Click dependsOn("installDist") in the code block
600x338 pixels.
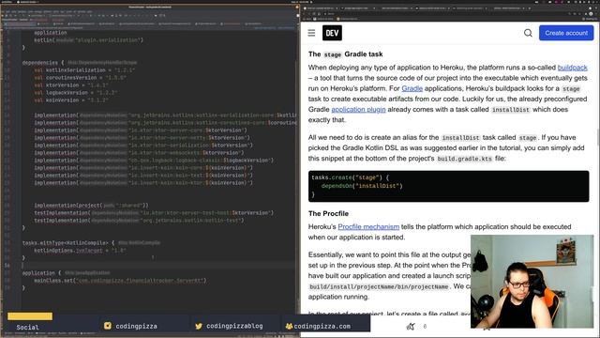coord(362,186)
